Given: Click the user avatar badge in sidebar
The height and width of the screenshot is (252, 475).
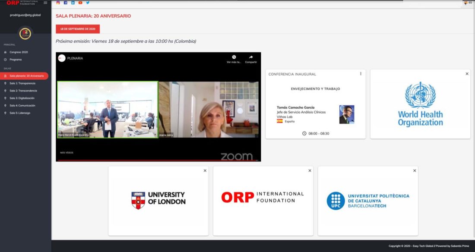Looking at the screenshot, I should 25,34.
